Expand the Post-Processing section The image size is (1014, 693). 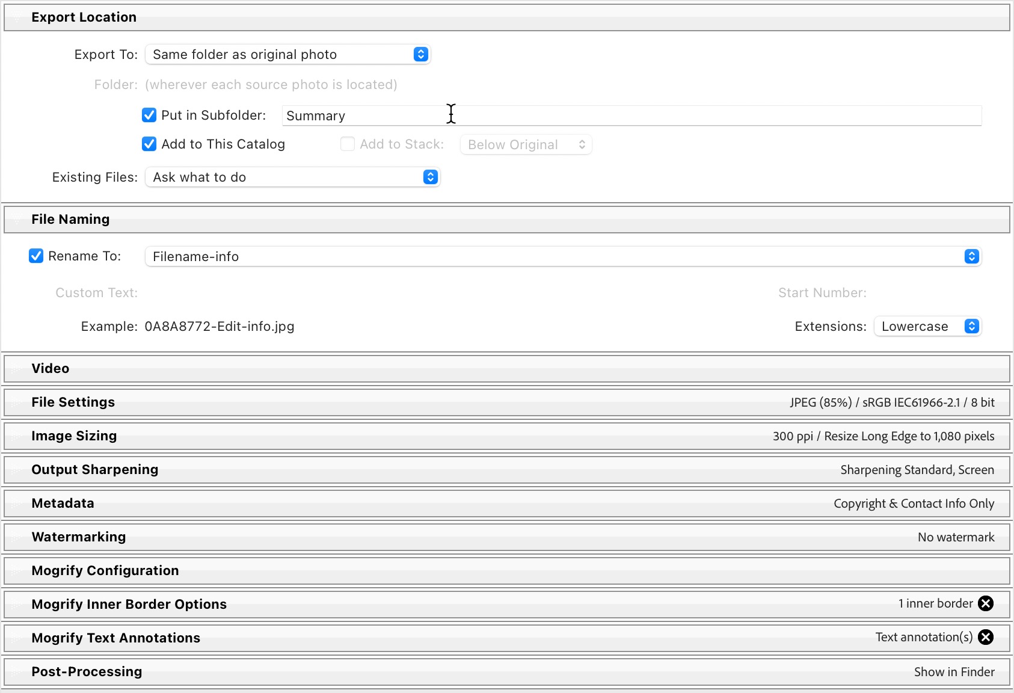87,672
